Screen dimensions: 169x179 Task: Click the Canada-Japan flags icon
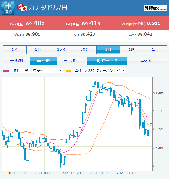click(x=22, y=8)
